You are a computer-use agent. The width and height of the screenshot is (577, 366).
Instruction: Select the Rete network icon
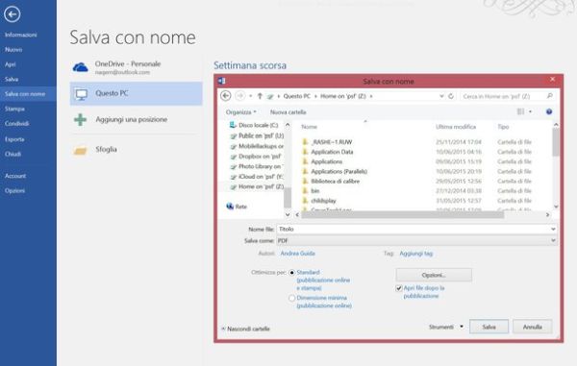[230, 207]
